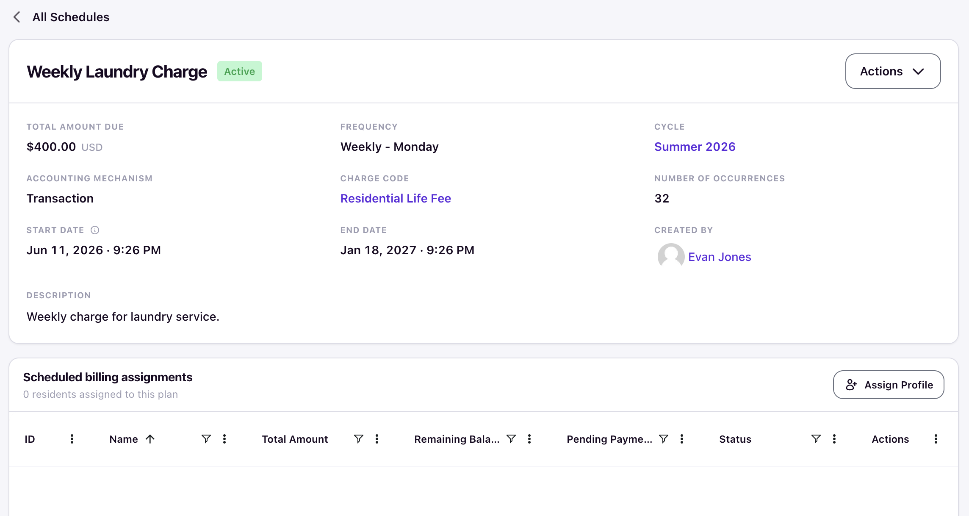Open the Total Amount column options menu

[x=377, y=439]
